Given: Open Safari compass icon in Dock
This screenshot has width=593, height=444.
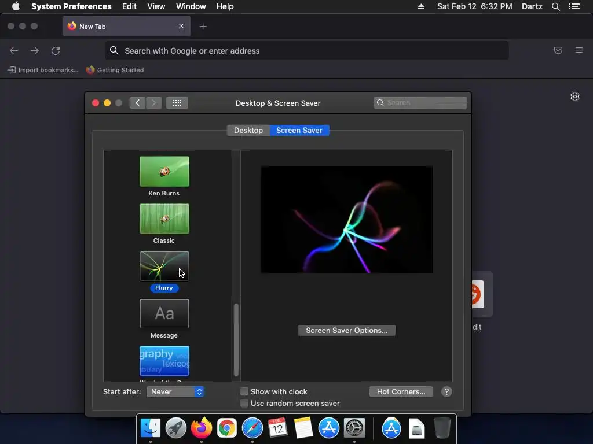Looking at the screenshot, I should (x=252, y=428).
